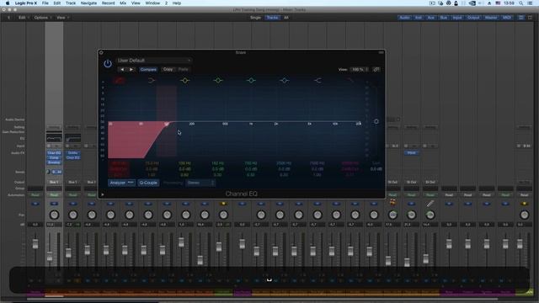Enable the low shelf band icon
Viewport: 539px width, 303px height.
(152, 81)
